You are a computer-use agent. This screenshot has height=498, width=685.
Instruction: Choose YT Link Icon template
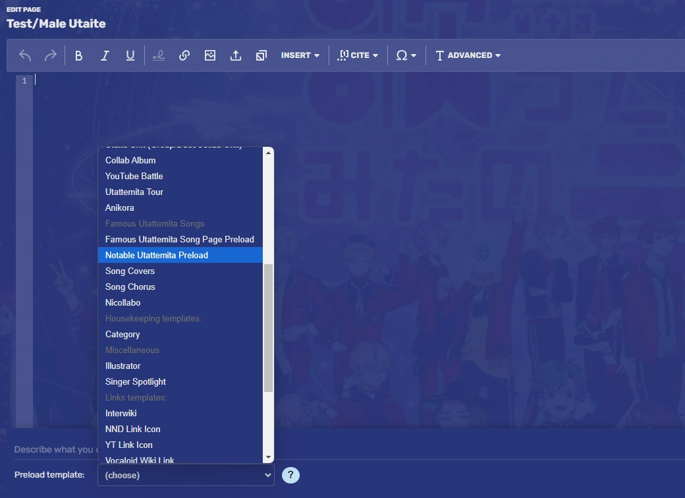[x=180, y=445]
